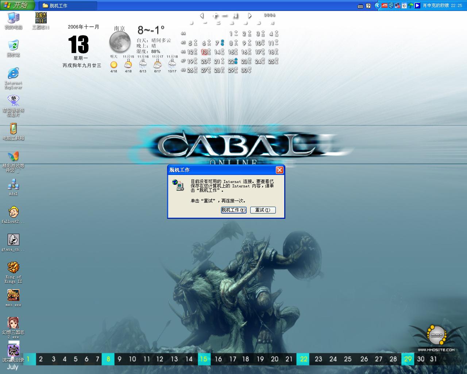
Task: Launch the 幻想三国志 2.exe shortcut
Action: click(13, 328)
